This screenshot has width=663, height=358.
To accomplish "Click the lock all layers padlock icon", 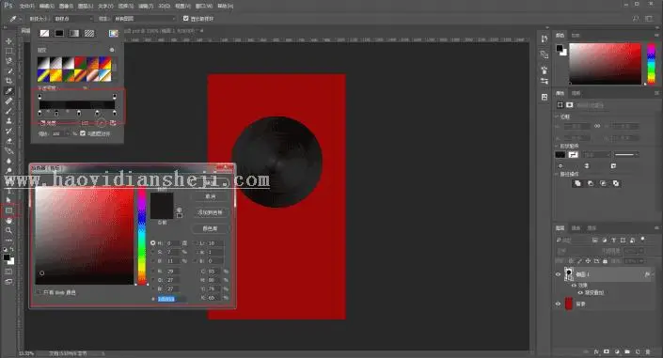I will pyautogui.click(x=605, y=261).
